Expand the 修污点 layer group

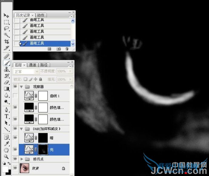(x=22, y=159)
